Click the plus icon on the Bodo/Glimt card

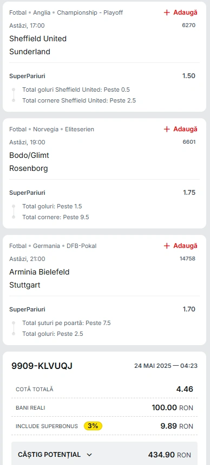pos(167,129)
